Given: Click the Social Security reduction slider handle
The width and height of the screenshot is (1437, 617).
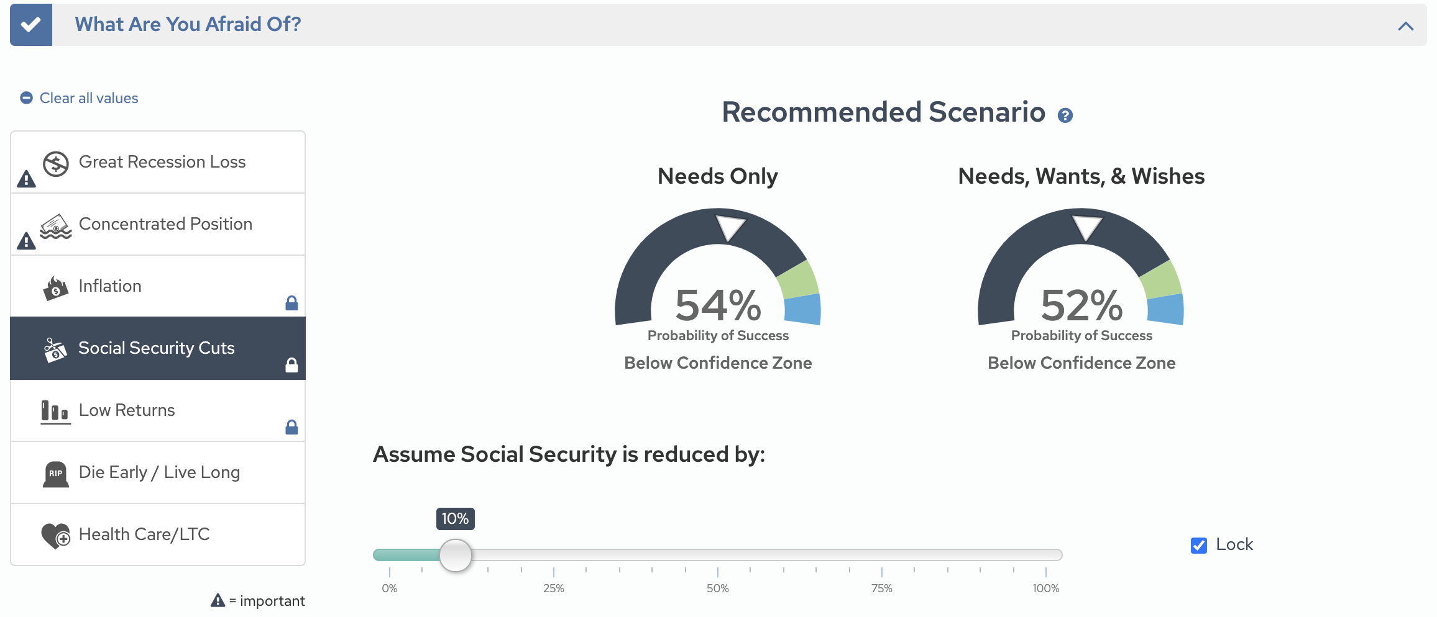Looking at the screenshot, I should coord(456,555).
